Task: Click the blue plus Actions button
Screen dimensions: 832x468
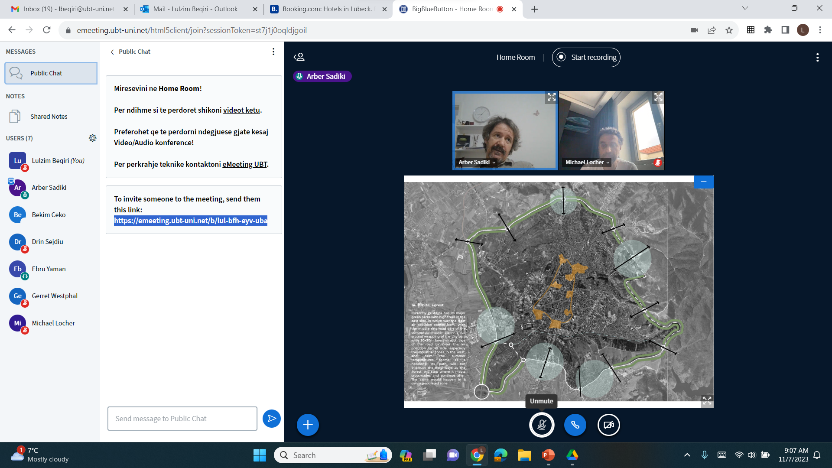Action: click(308, 425)
